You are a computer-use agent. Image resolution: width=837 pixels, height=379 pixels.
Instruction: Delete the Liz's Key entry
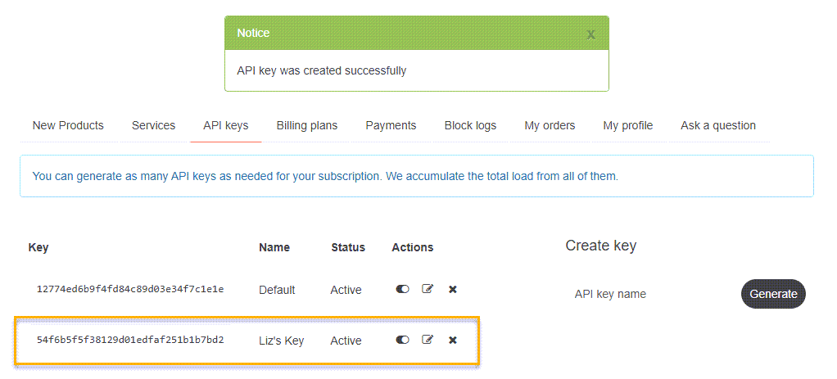(x=453, y=340)
